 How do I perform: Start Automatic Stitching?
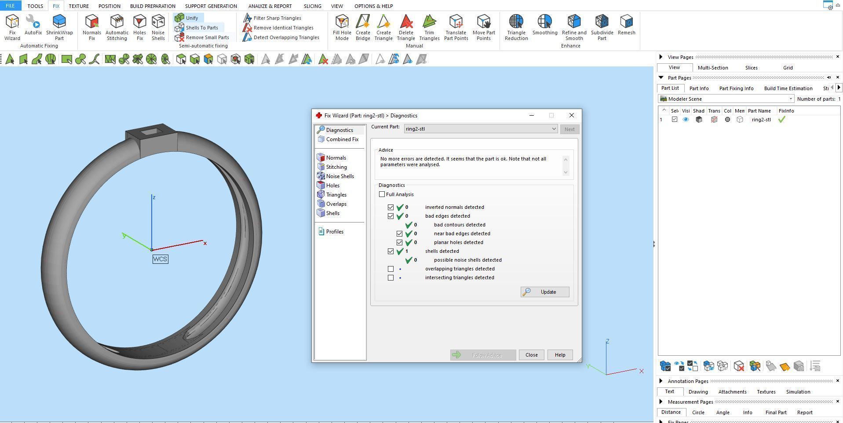(117, 27)
